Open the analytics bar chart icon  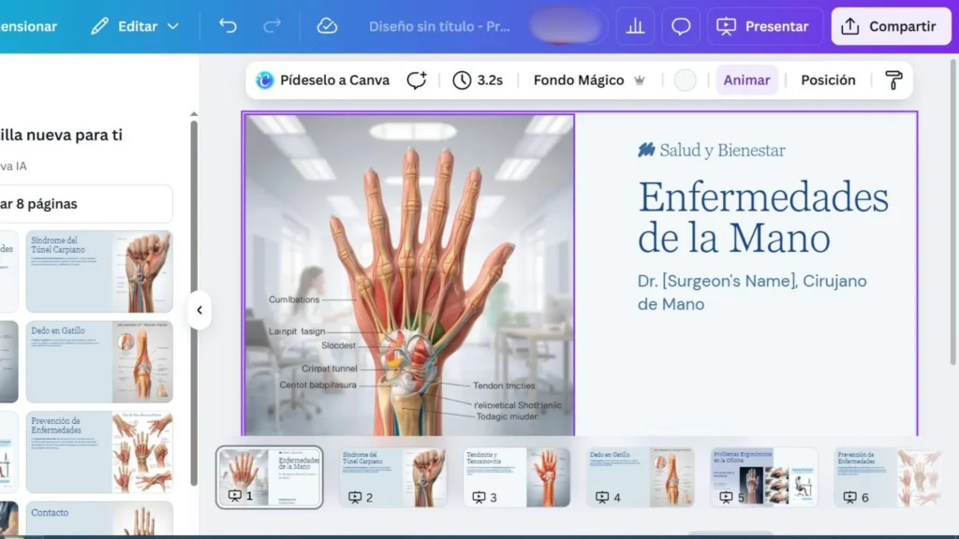point(635,26)
